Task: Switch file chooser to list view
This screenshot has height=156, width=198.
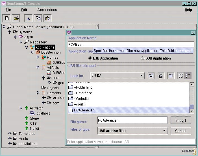Action: tap(181, 76)
